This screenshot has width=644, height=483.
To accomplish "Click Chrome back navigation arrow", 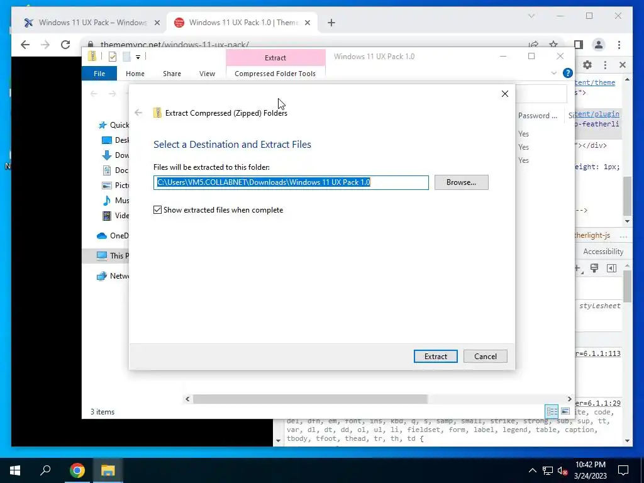I will coord(25,45).
